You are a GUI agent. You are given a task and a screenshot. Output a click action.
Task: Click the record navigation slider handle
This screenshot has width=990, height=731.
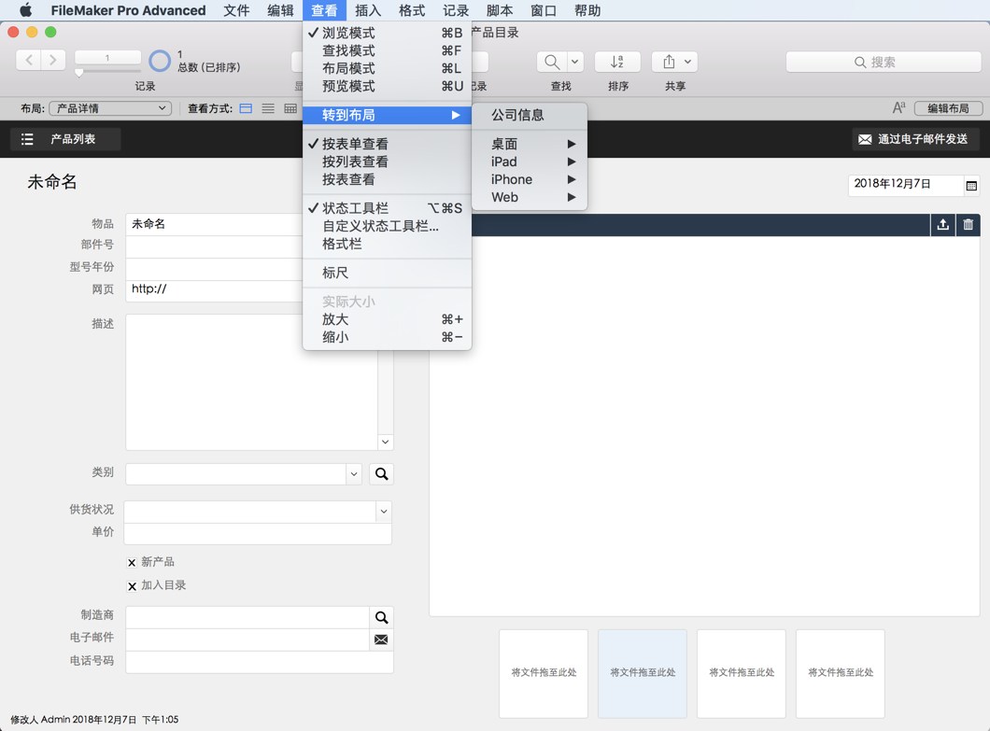pyautogui.click(x=79, y=72)
